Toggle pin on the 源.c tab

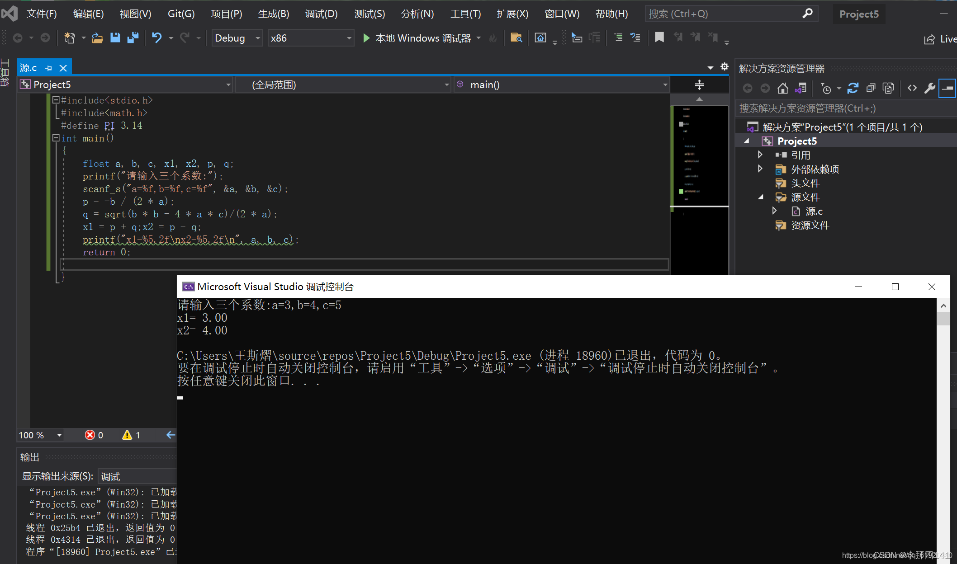point(49,68)
